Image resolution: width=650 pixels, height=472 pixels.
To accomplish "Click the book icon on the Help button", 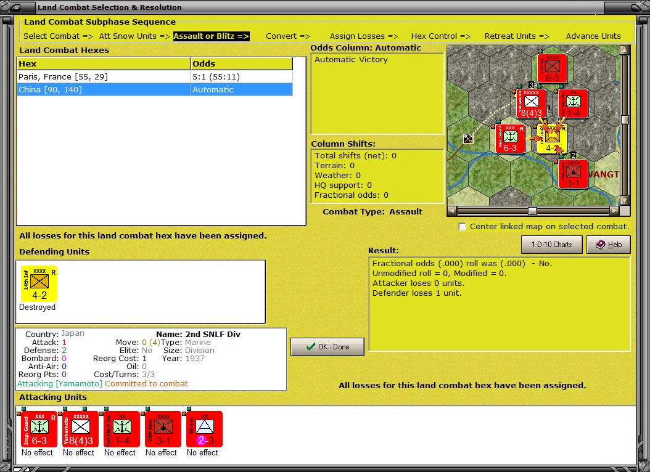I will pyautogui.click(x=600, y=245).
